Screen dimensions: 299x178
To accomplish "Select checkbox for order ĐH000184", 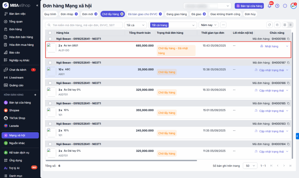I will click(50, 144).
